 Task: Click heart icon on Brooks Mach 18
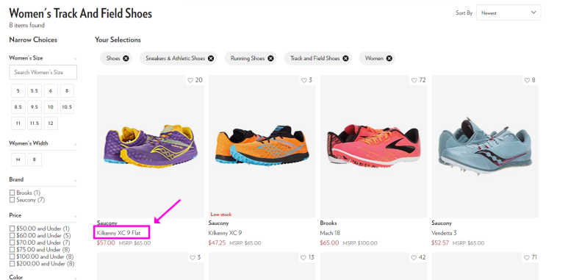(414, 80)
